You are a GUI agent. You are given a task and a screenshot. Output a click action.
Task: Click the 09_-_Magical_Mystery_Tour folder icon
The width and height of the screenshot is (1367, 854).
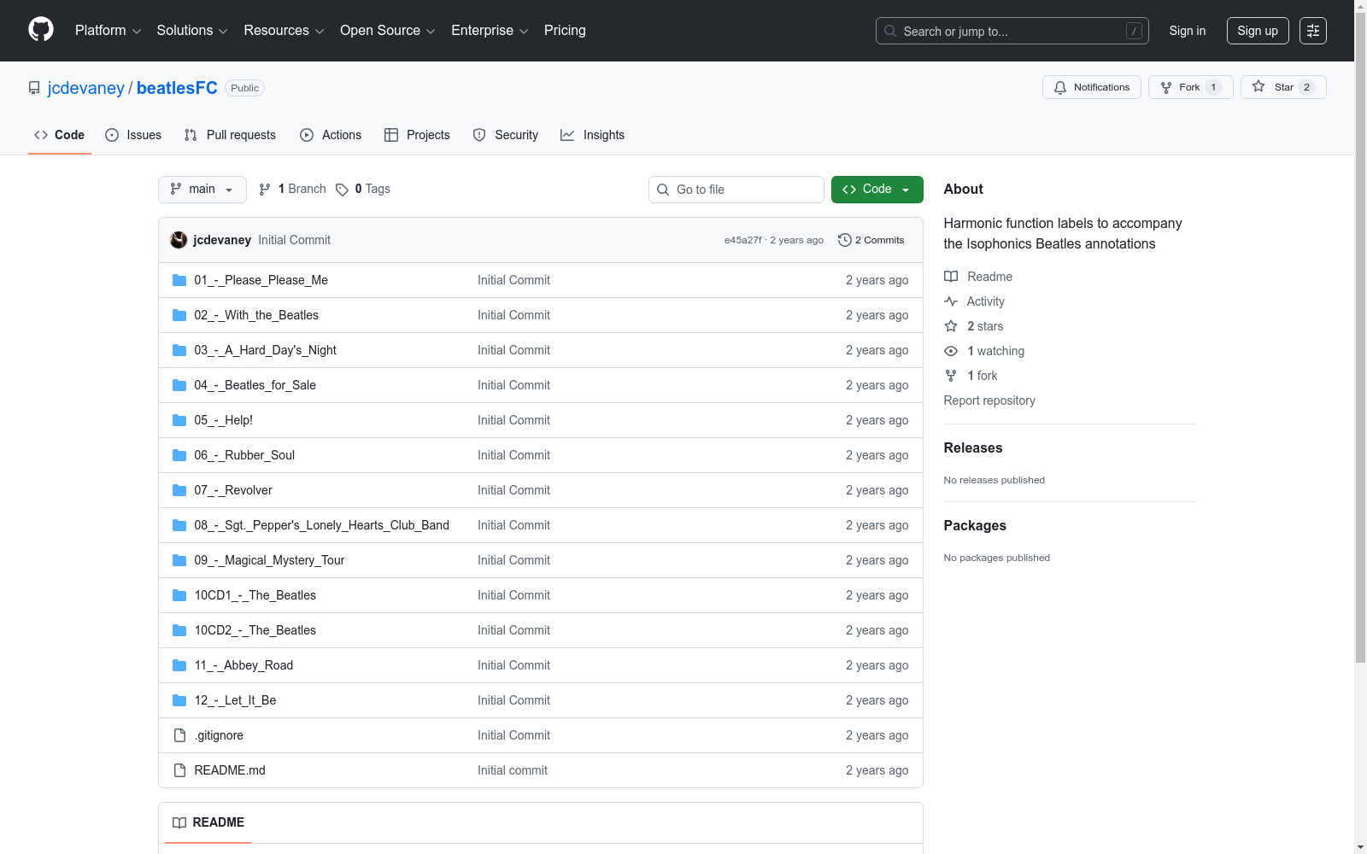click(x=179, y=560)
